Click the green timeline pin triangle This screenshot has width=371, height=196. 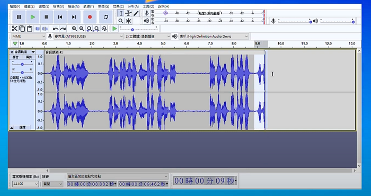coord(15,43)
